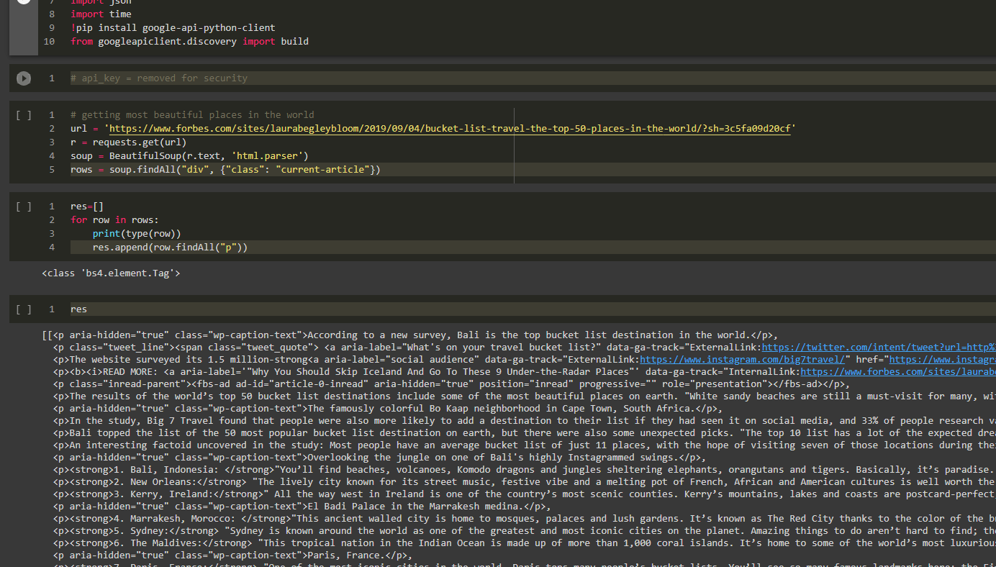The width and height of the screenshot is (996, 567).
Task: Click output line 'In the study, Big 7 Travel found'
Action: (525, 421)
